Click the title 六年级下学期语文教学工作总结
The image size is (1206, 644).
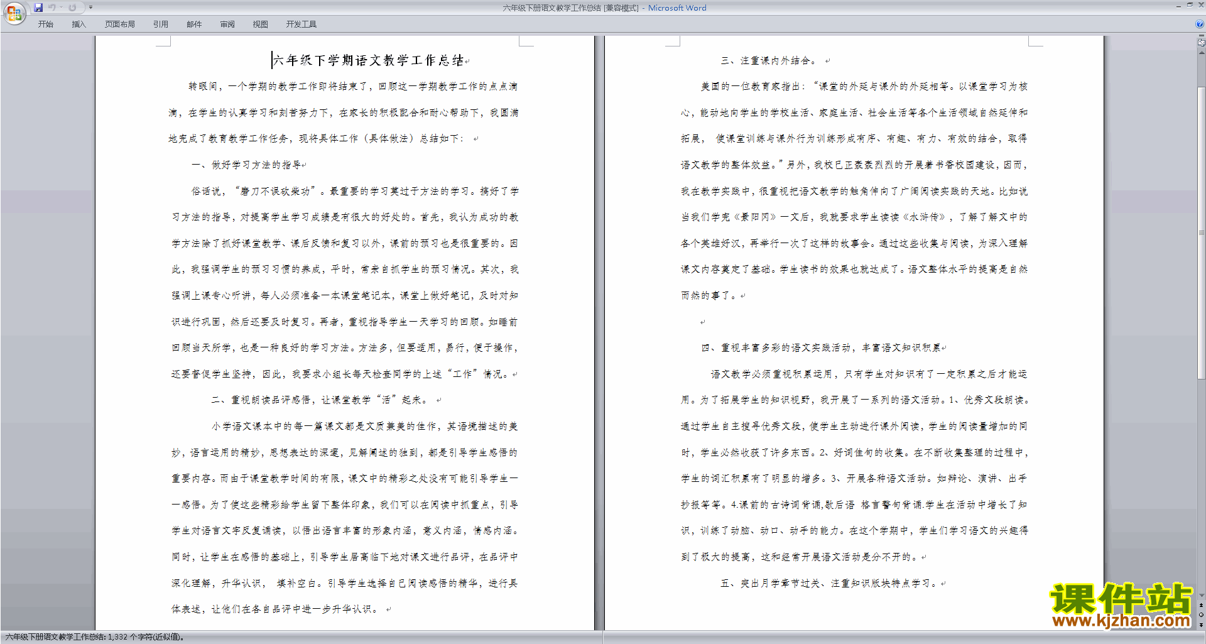(x=368, y=60)
